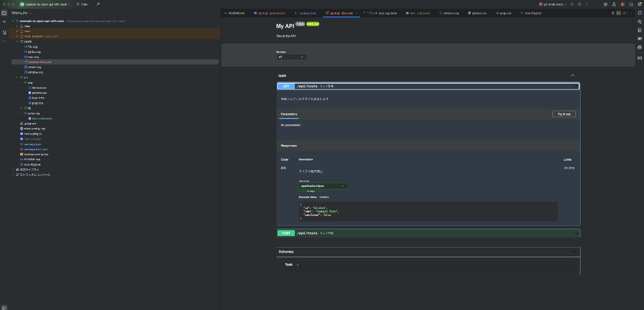Open the terminal icon at bottom-left

click(4, 307)
